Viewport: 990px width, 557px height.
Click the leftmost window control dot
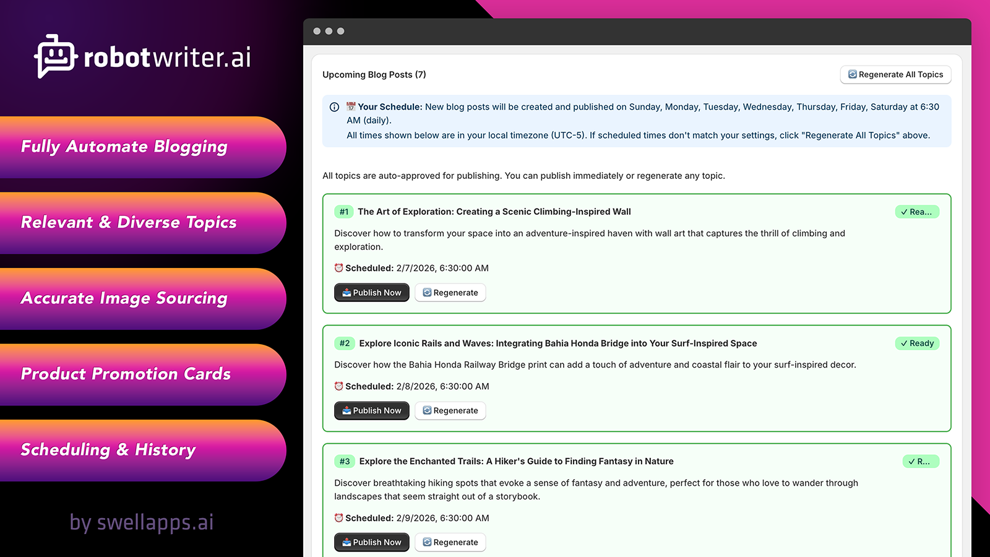(318, 30)
